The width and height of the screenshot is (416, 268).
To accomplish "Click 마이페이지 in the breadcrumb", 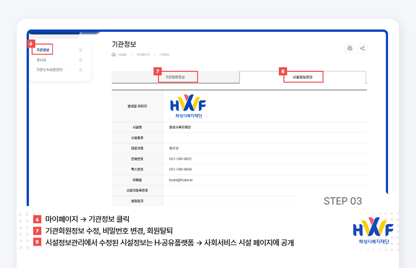I will [143, 54].
